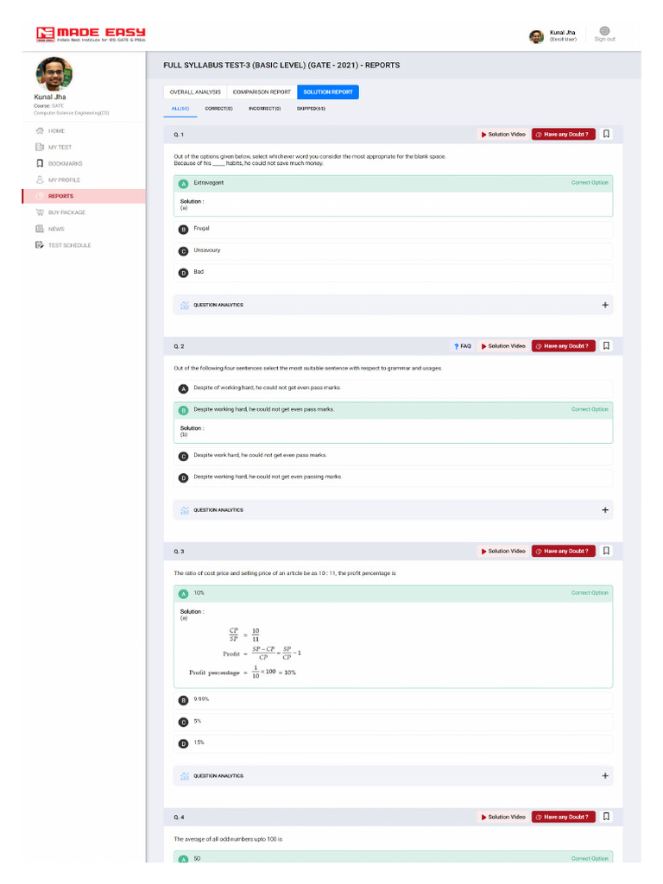663x884 pixels.
Task: Select Q.3 option D 15%
Action: point(393,743)
